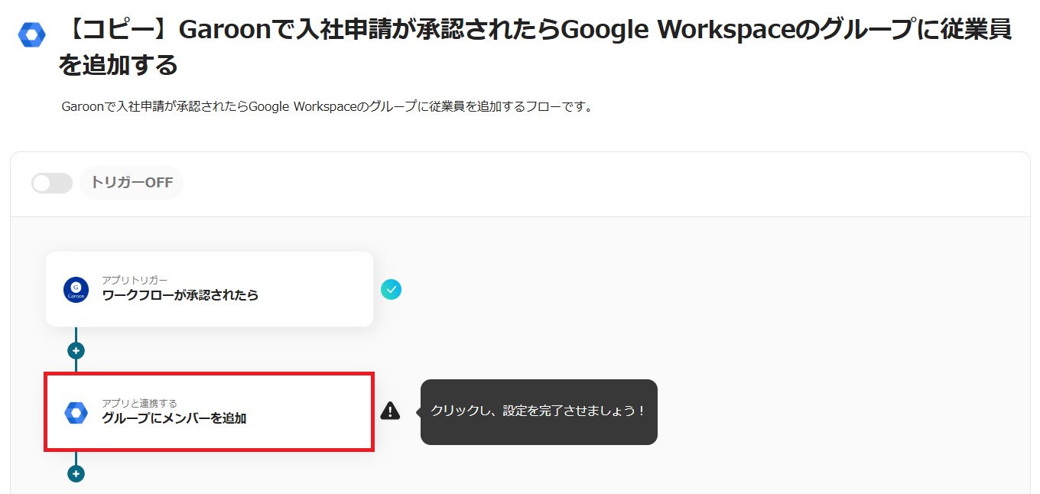Add a step below グループにメンバーを追加

pos(76,473)
